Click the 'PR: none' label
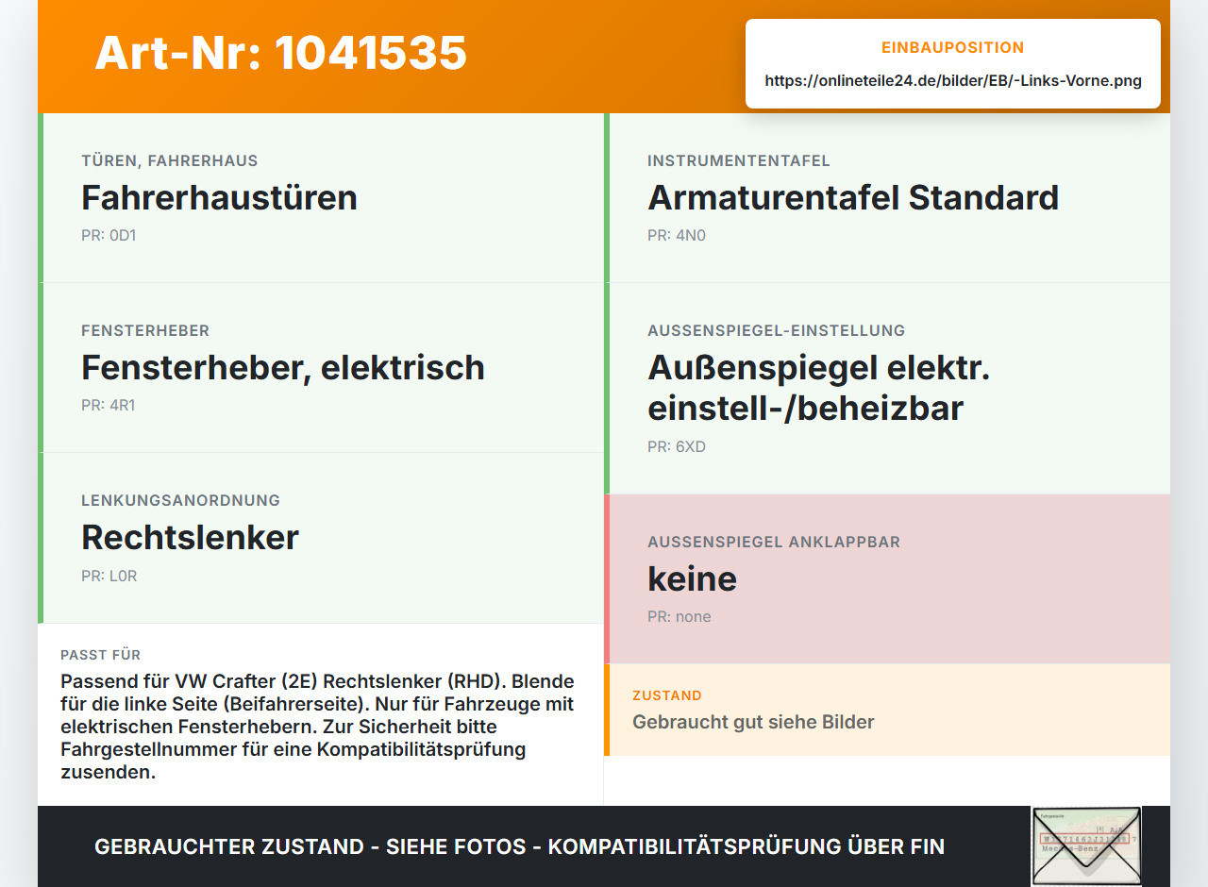The height and width of the screenshot is (887, 1208). coord(679,617)
